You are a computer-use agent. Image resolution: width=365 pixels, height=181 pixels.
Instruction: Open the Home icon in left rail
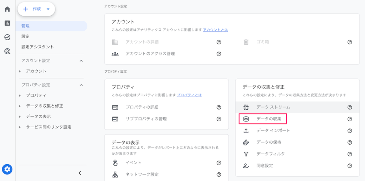(7, 9)
